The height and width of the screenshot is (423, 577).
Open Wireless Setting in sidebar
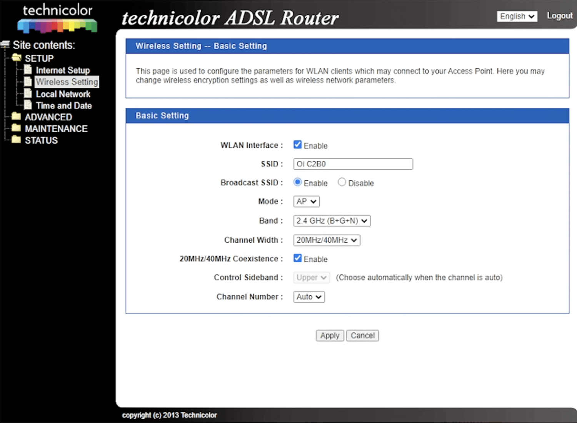click(67, 82)
